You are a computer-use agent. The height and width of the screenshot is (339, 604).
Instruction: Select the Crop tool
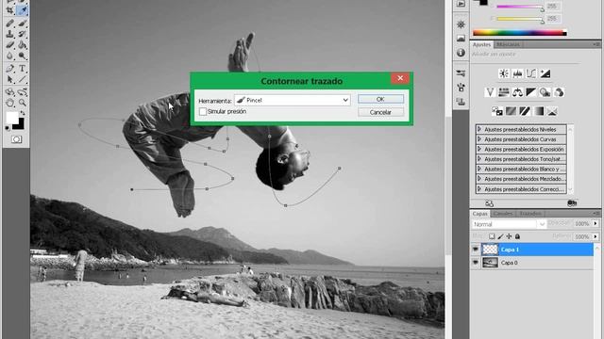click(x=10, y=10)
